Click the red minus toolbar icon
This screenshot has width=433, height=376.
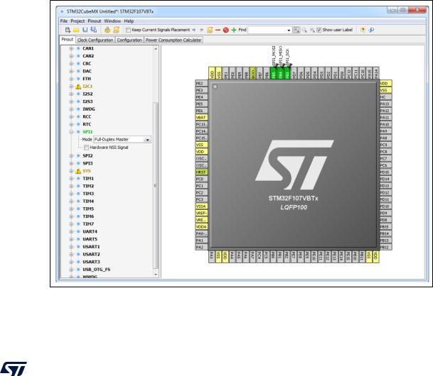point(218,30)
